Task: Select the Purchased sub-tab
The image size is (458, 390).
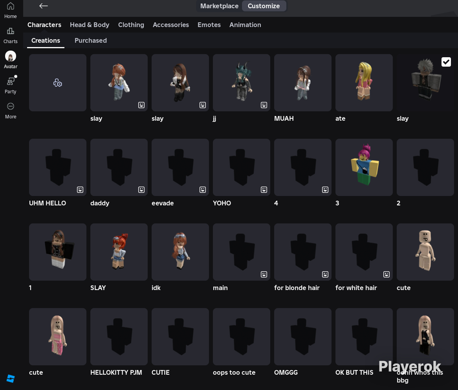Action: tap(91, 40)
